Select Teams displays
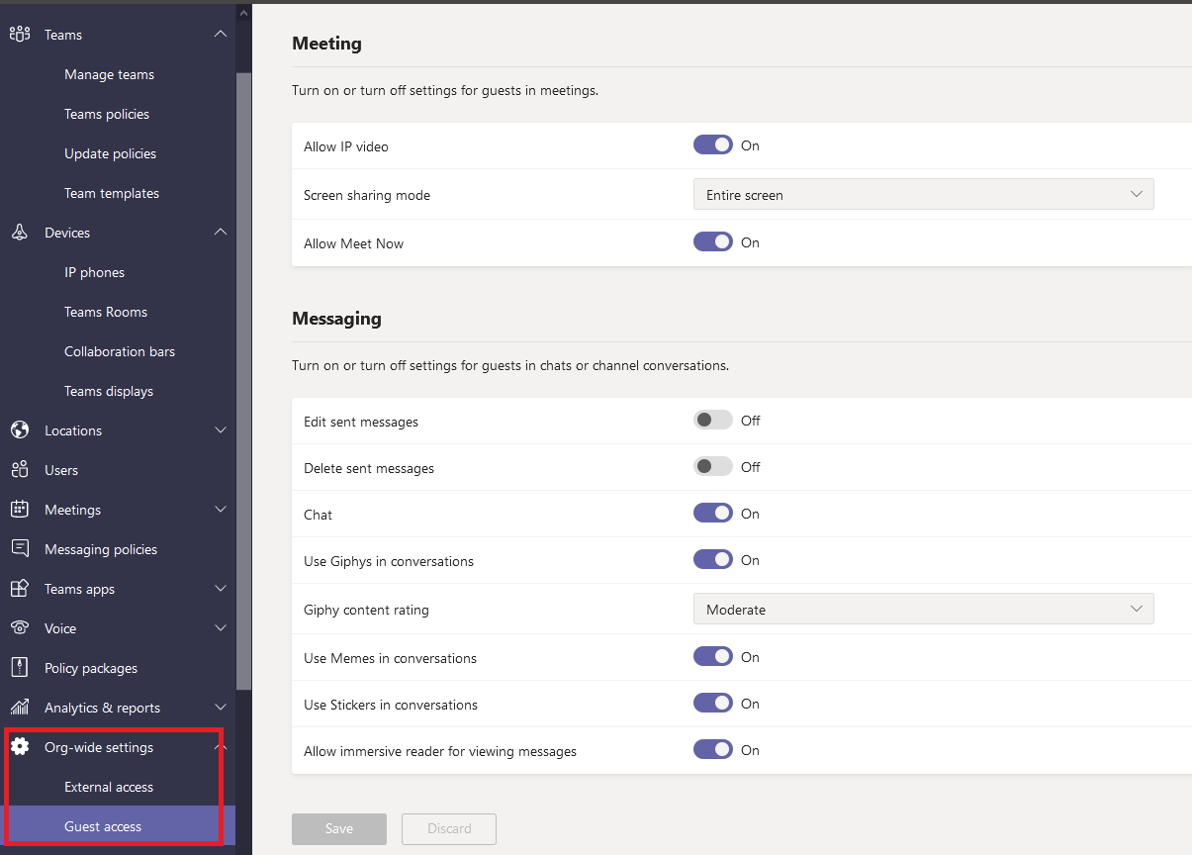Screen dimensions: 1192x855 pyautogui.click(x=109, y=391)
